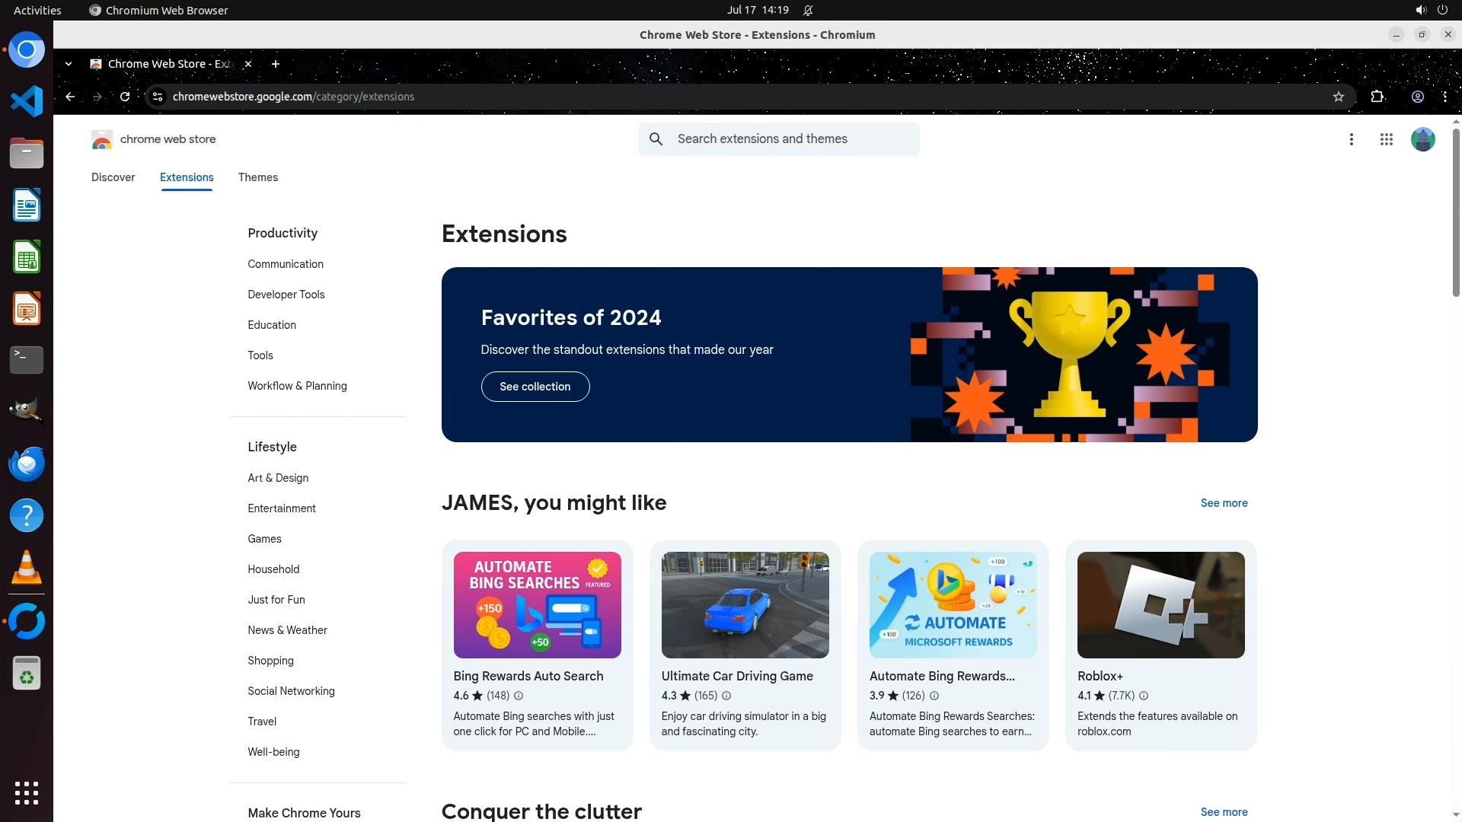Image resolution: width=1462 pixels, height=822 pixels.
Task: Click the See collection button
Action: point(535,387)
